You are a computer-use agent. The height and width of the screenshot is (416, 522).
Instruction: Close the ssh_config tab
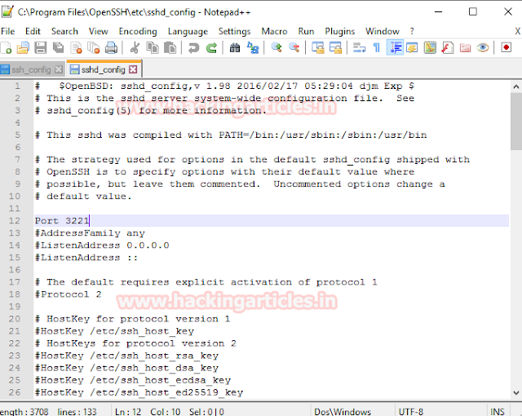pos(59,69)
